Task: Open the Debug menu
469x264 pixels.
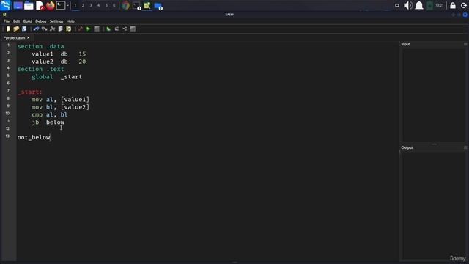Action: 41,21
